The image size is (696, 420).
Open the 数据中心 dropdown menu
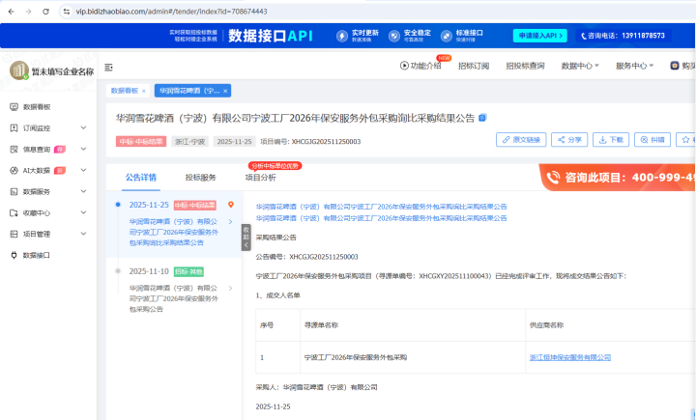pyautogui.click(x=580, y=66)
